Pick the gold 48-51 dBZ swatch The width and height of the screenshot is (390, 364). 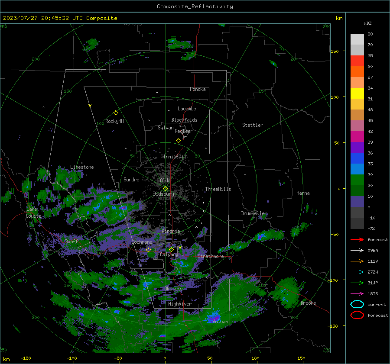[357, 104]
